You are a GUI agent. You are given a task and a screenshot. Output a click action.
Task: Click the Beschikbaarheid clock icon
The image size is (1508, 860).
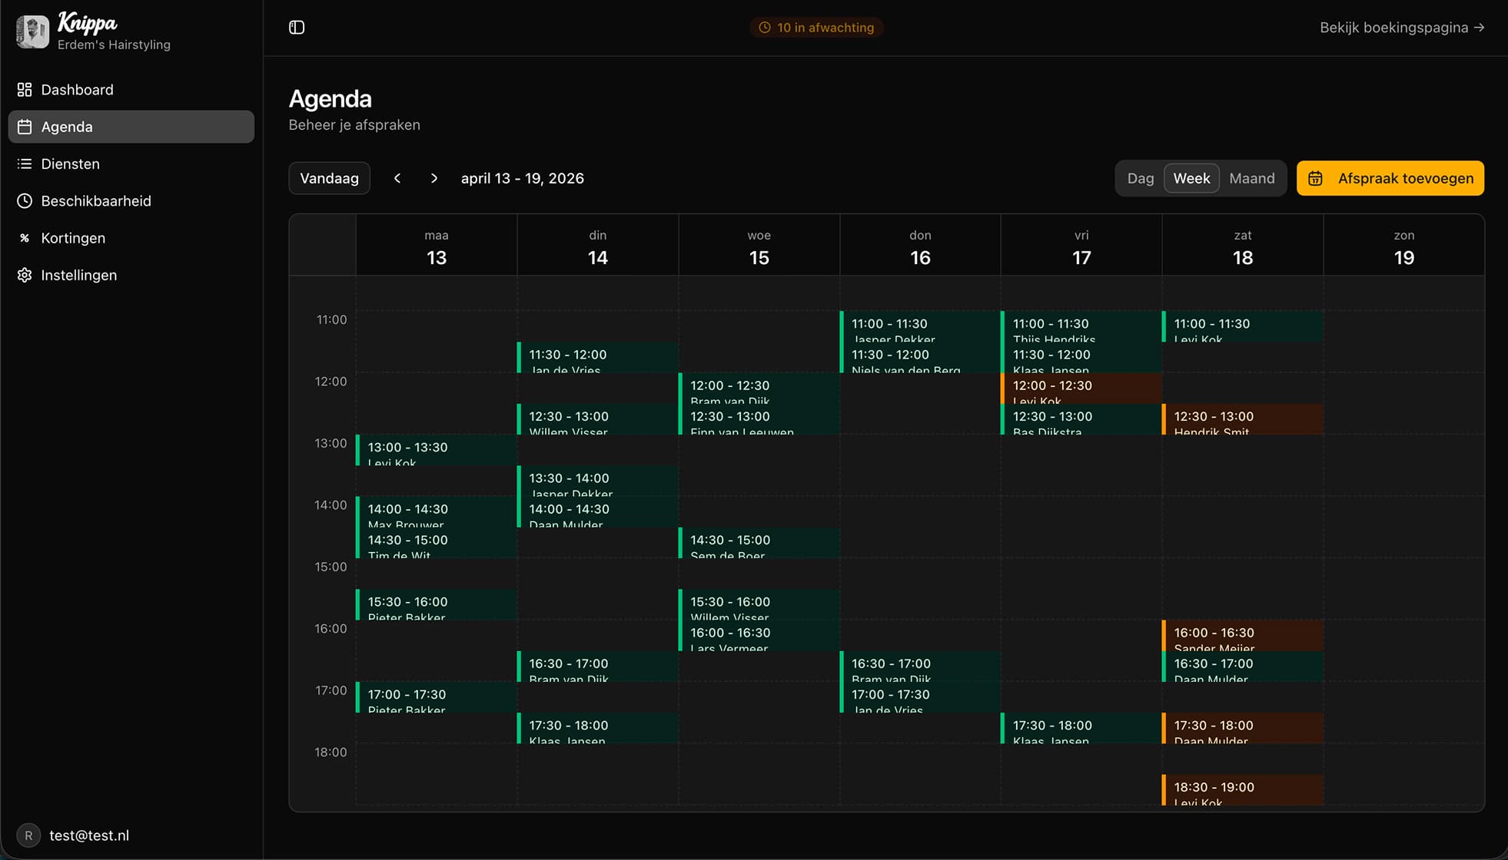[x=25, y=201]
